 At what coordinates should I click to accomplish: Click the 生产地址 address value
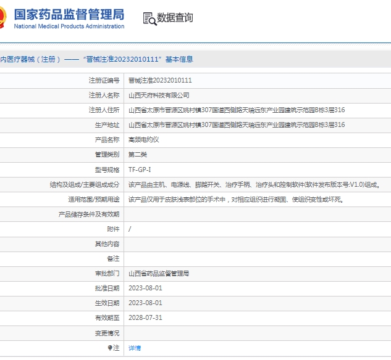click(x=237, y=125)
